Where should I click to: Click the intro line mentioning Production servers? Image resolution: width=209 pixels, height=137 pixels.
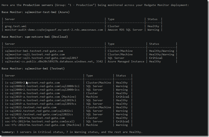point(95,5)
